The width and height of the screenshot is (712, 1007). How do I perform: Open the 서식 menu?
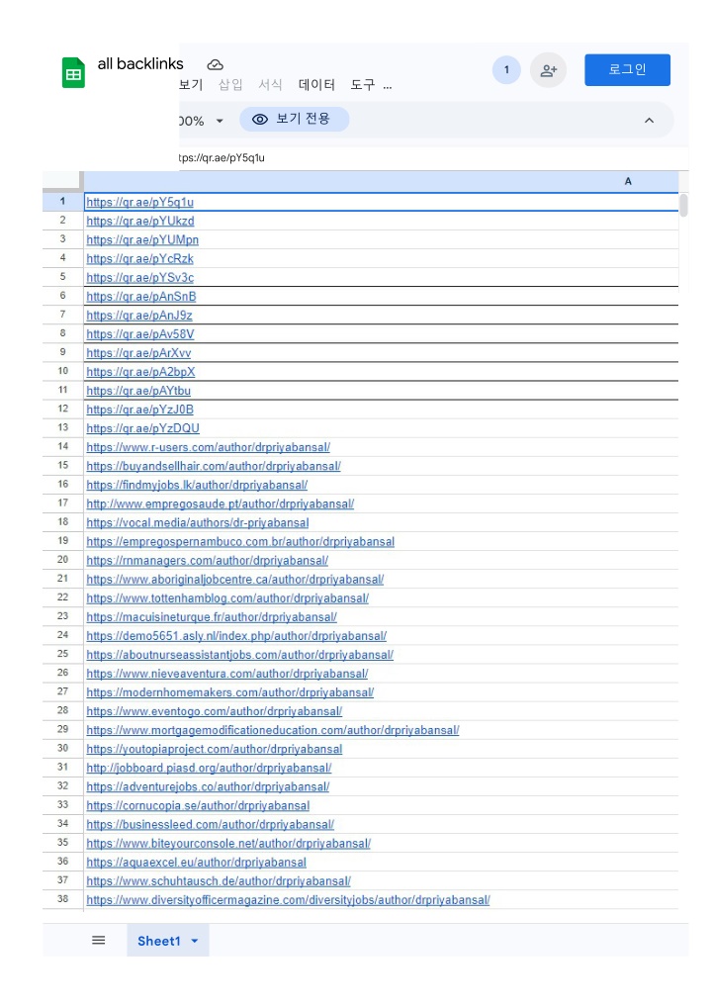(270, 85)
